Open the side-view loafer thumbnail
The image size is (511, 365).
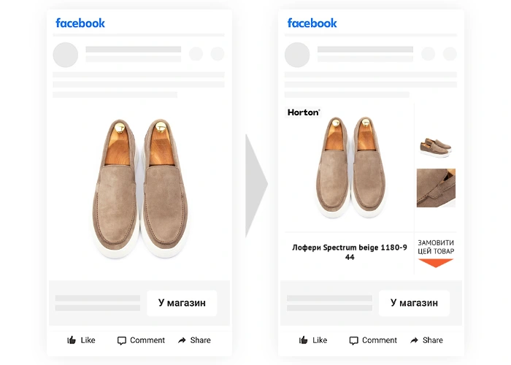pyautogui.click(x=436, y=145)
